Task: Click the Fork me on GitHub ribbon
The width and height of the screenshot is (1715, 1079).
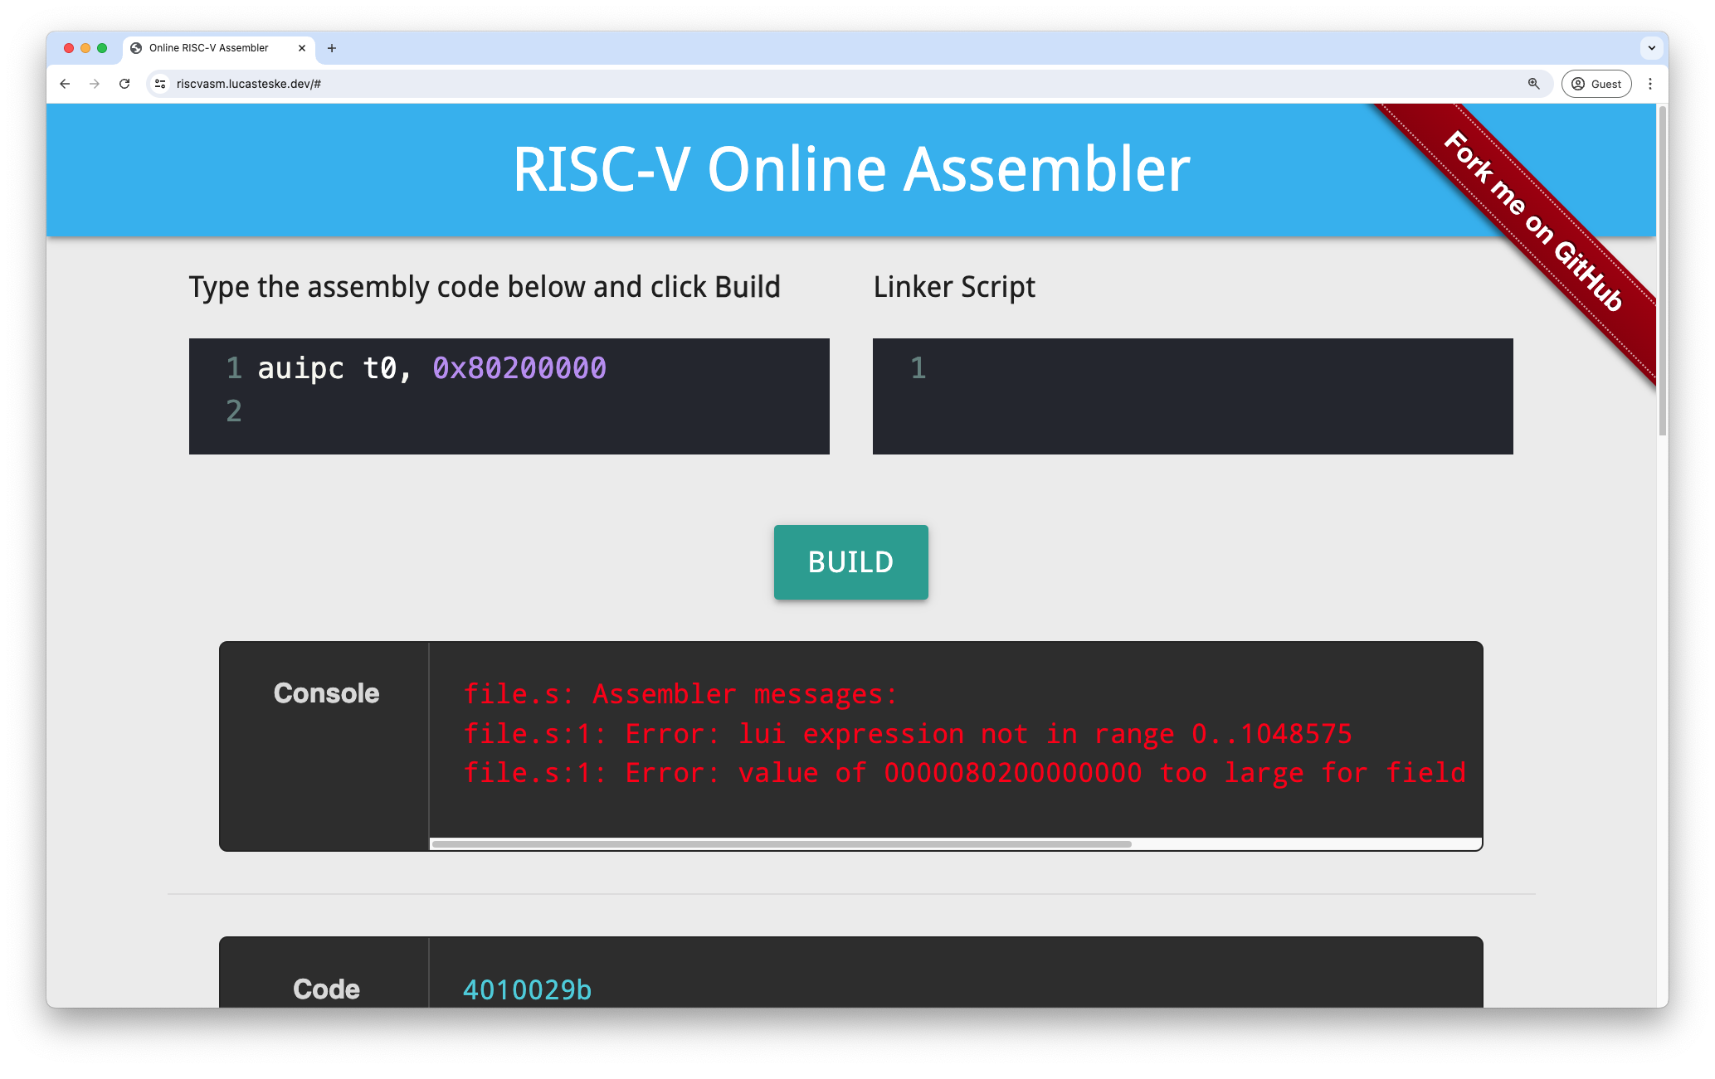Action: (1533, 221)
